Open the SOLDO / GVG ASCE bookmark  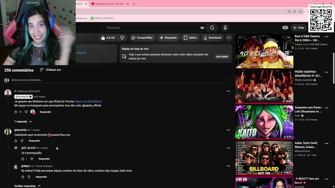102,18
